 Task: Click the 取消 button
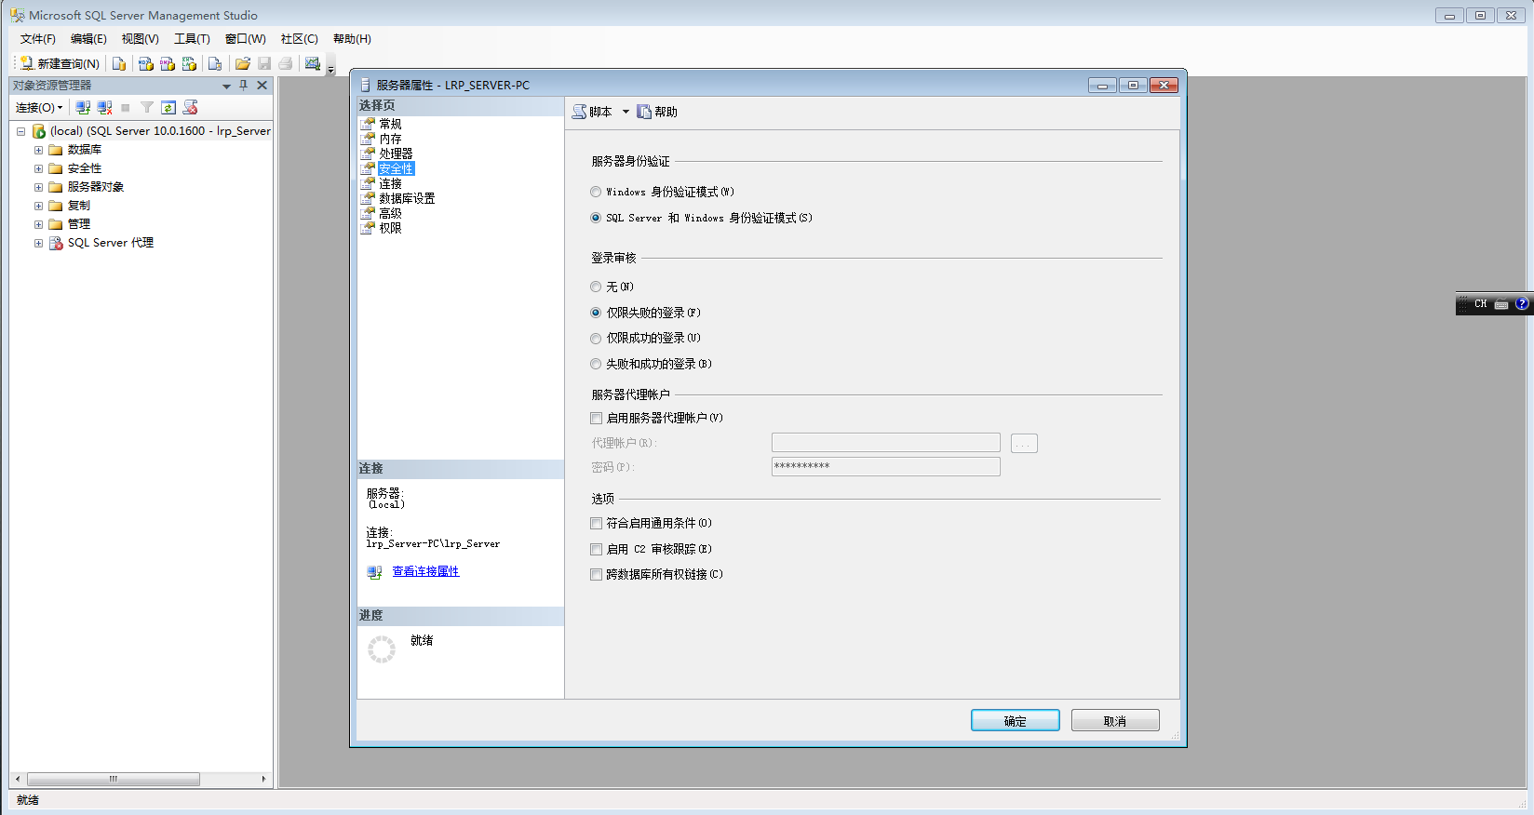(x=1115, y=721)
